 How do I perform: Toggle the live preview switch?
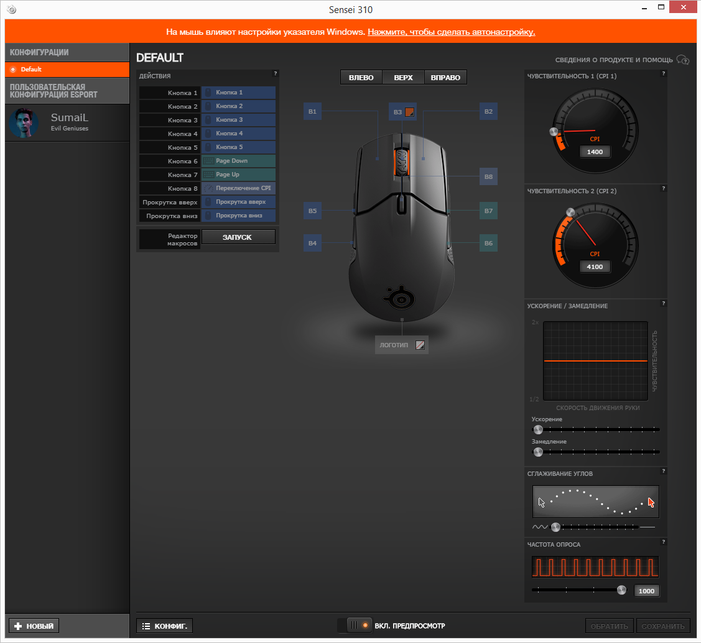(355, 626)
